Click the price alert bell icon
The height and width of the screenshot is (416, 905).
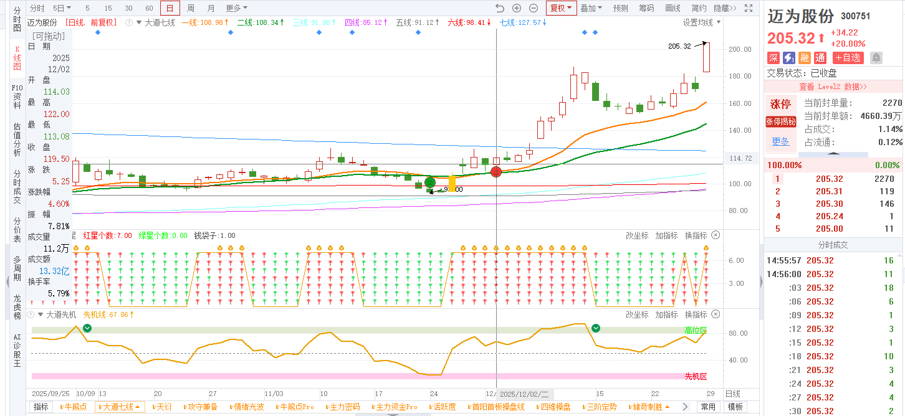(x=876, y=58)
